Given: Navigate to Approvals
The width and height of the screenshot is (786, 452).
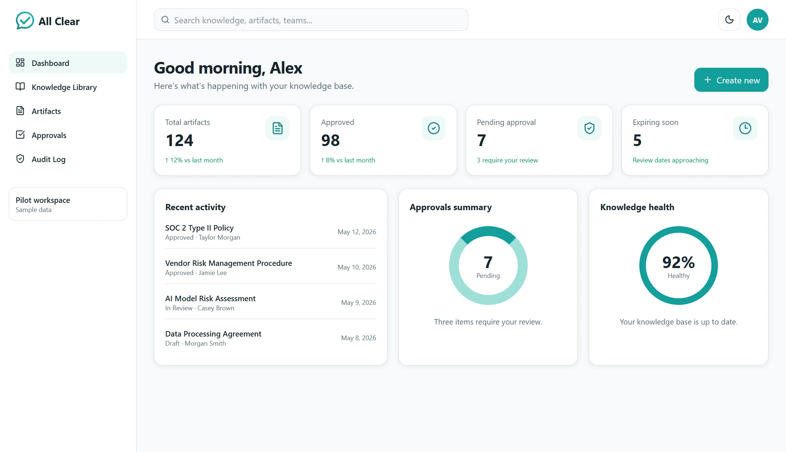Looking at the screenshot, I should (x=68, y=135).
